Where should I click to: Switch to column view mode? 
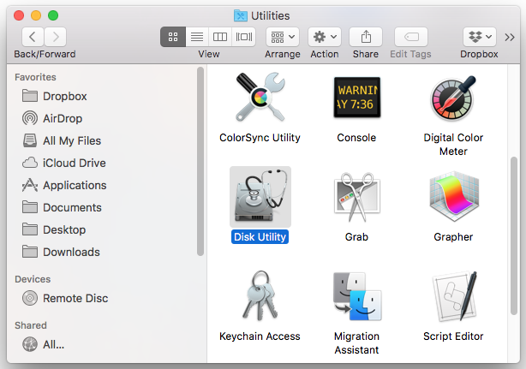point(220,37)
